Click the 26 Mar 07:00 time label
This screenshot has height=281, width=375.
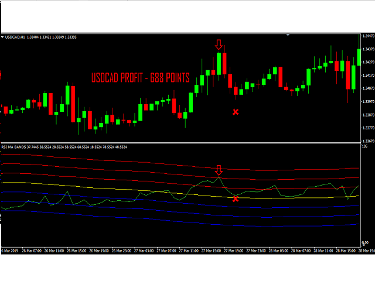click(32, 251)
